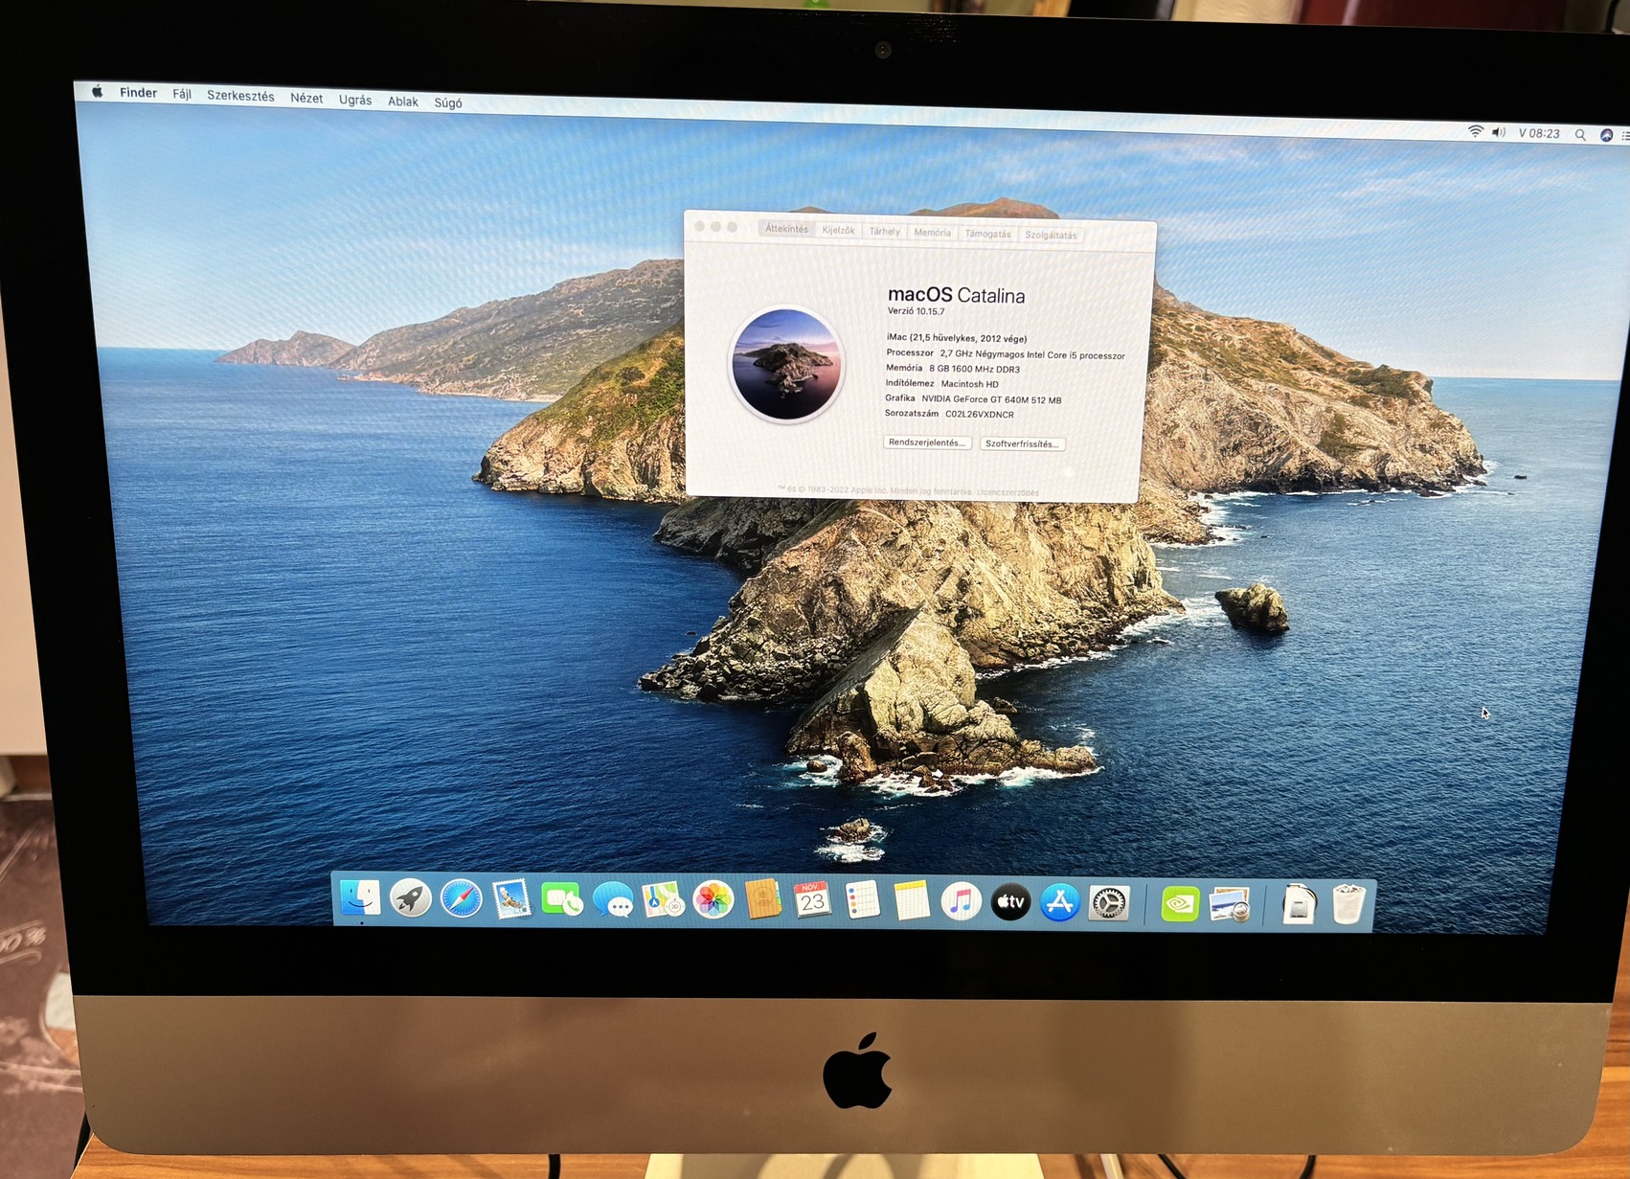Click the menu bar clock V 08:23
The height and width of the screenshot is (1179, 1630).
(x=1539, y=133)
